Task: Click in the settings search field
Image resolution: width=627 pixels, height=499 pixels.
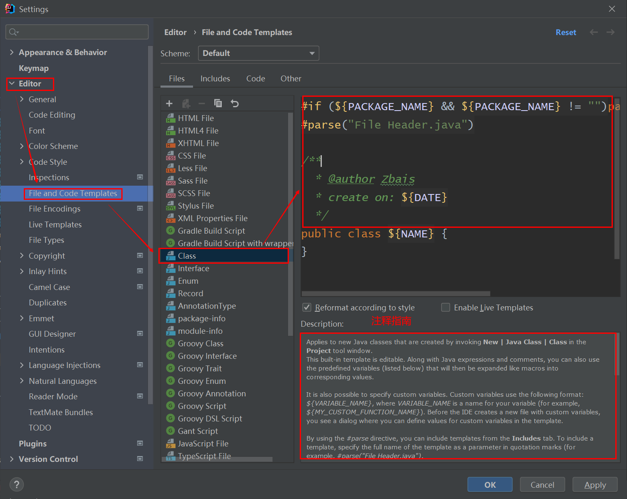Action: pos(77,32)
